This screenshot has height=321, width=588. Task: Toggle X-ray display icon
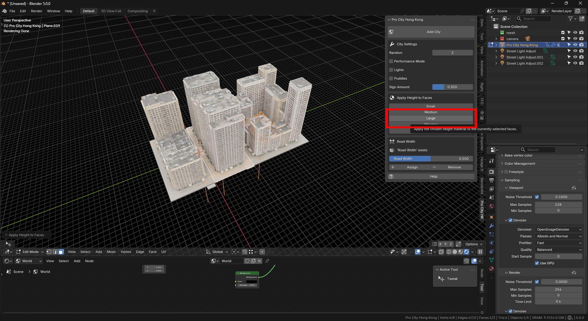click(x=441, y=252)
